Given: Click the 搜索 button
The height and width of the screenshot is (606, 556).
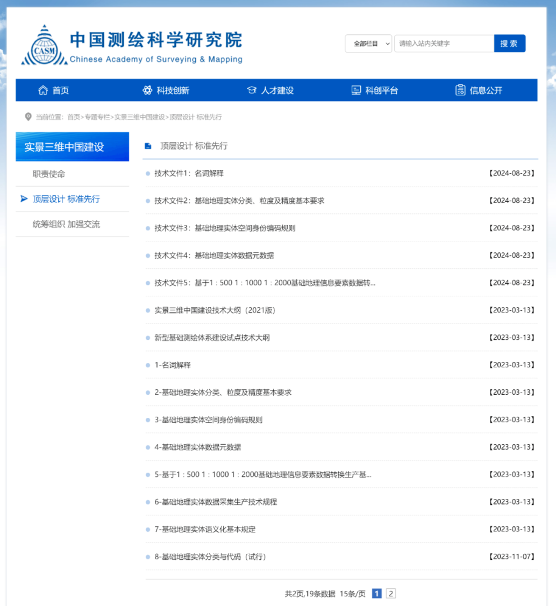Looking at the screenshot, I should click(x=509, y=44).
